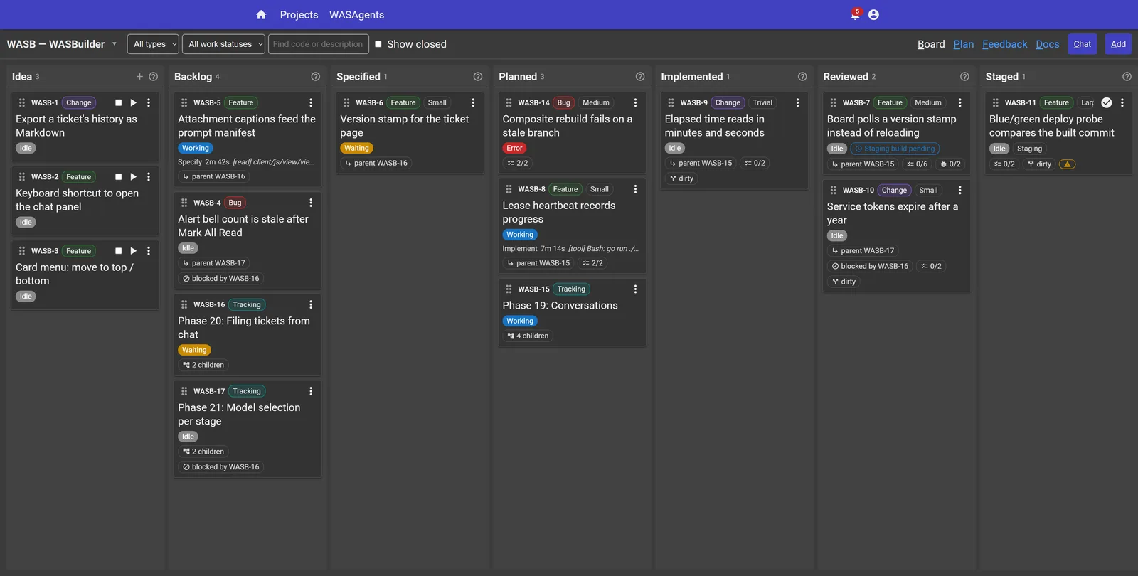Click the 'parent WASB-16' chip on WASB-6
This screenshot has height=576, width=1138.
tap(376, 164)
